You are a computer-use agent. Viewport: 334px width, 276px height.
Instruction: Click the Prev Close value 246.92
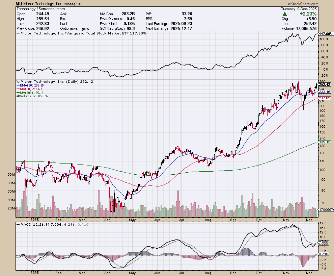(43, 29)
